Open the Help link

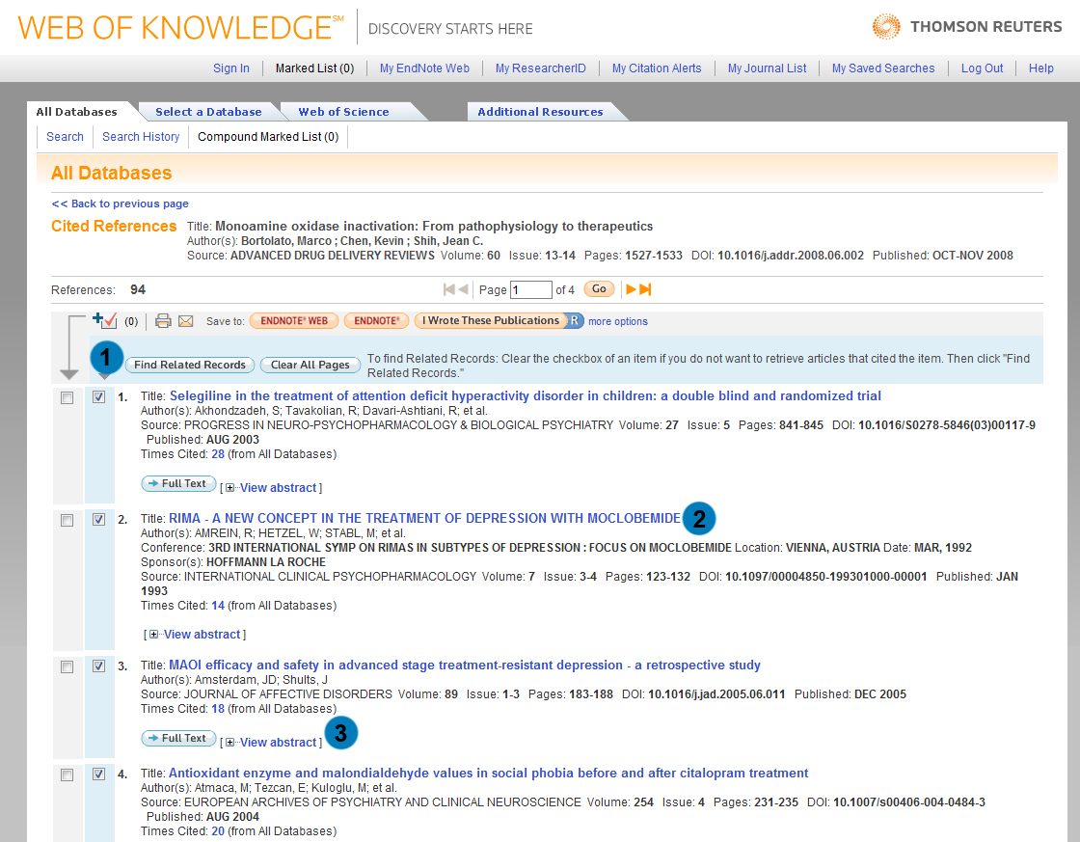pyautogui.click(x=1040, y=68)
